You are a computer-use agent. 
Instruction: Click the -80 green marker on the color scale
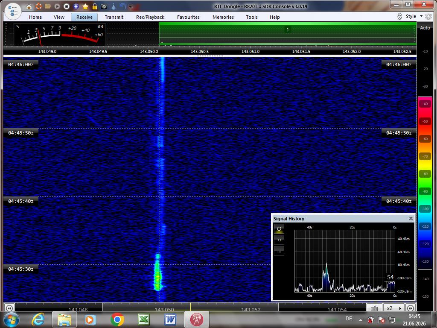coord(425,174)
